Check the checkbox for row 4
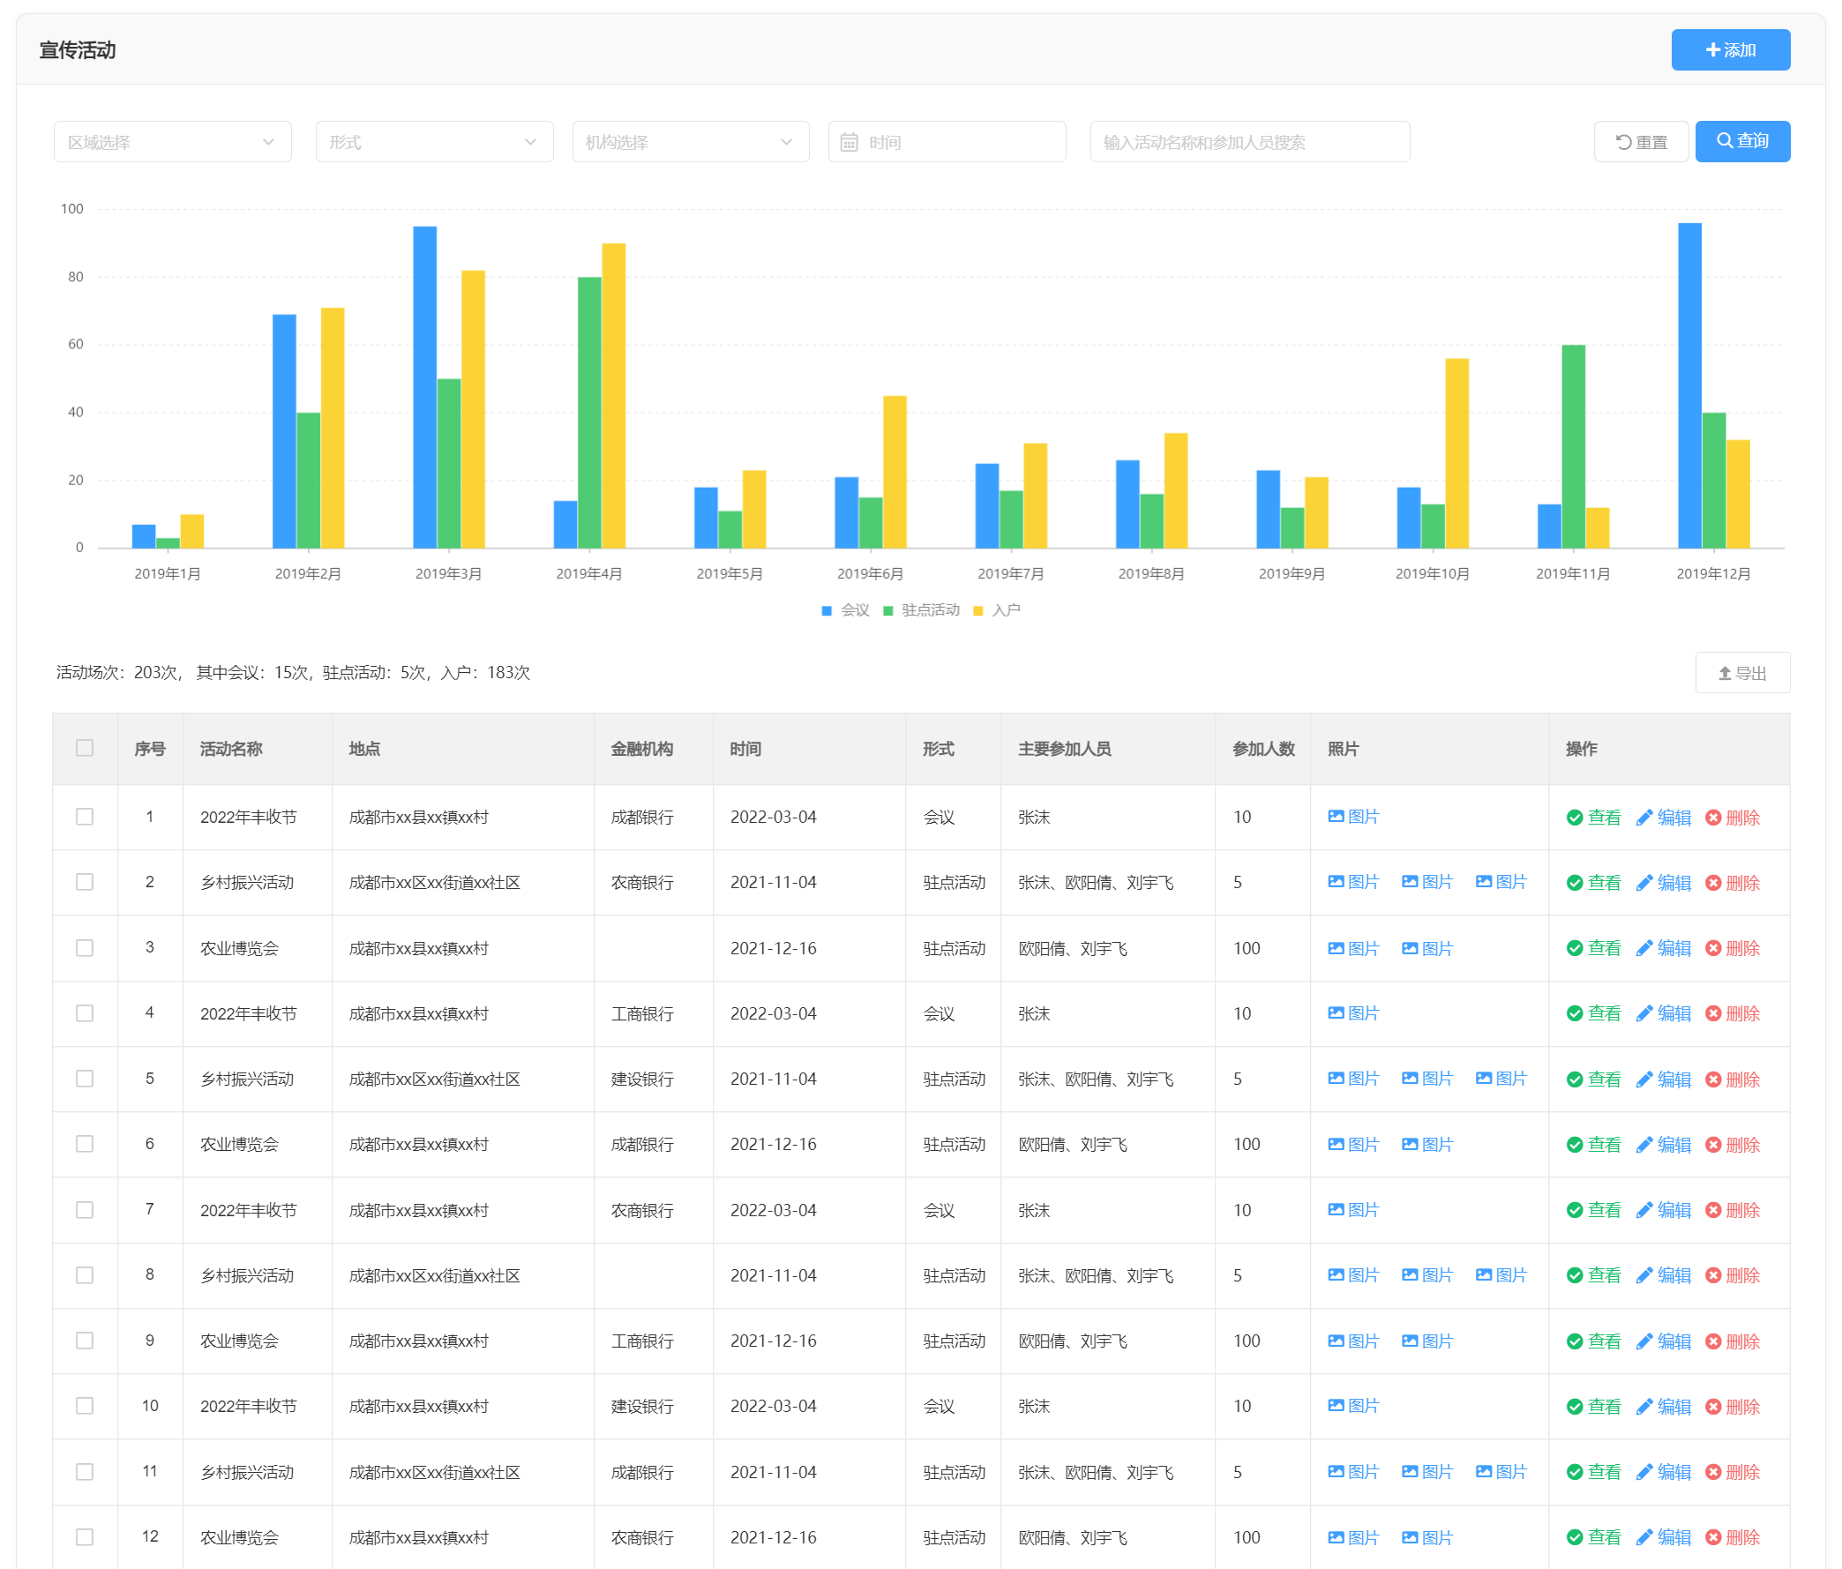The height and width of the screenshot is (1569, 1842). point(85,1013)
